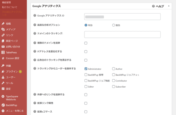This screenshot has width=176, height=115.
Task: Click the person icon beside ユーザー
Action: (3, 77)
